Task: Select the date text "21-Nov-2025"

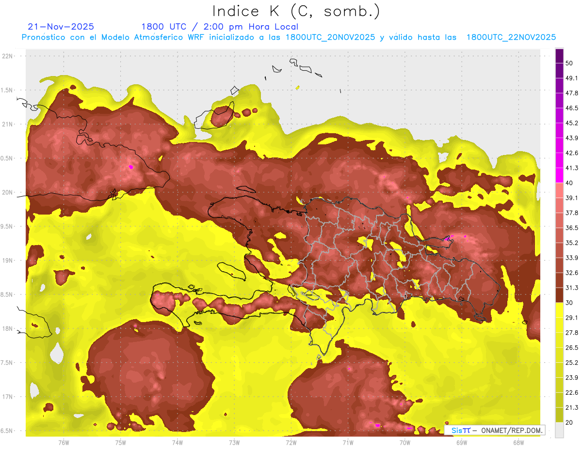Action: pyautogui.click(x=61, y=27)
